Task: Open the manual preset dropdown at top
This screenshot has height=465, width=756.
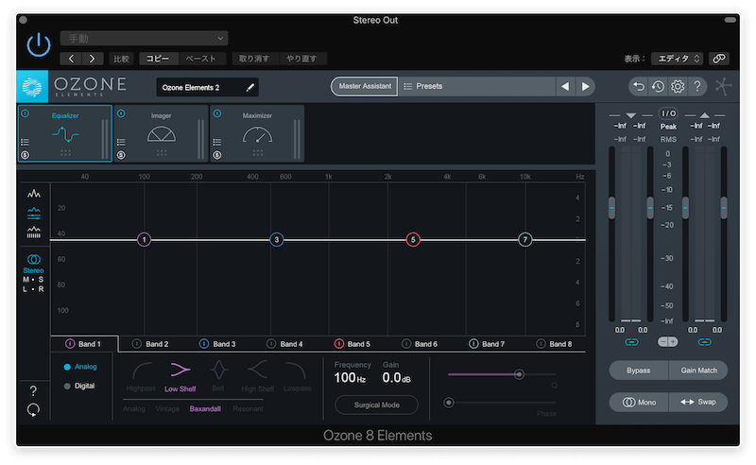Action: 145,38
